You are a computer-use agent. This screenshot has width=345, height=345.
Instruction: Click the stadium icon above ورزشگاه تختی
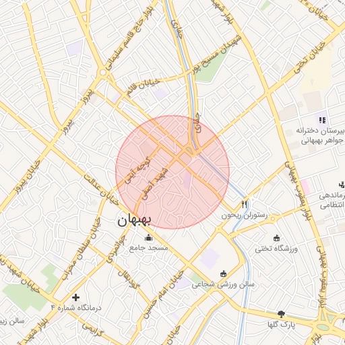tap(276, 238)
